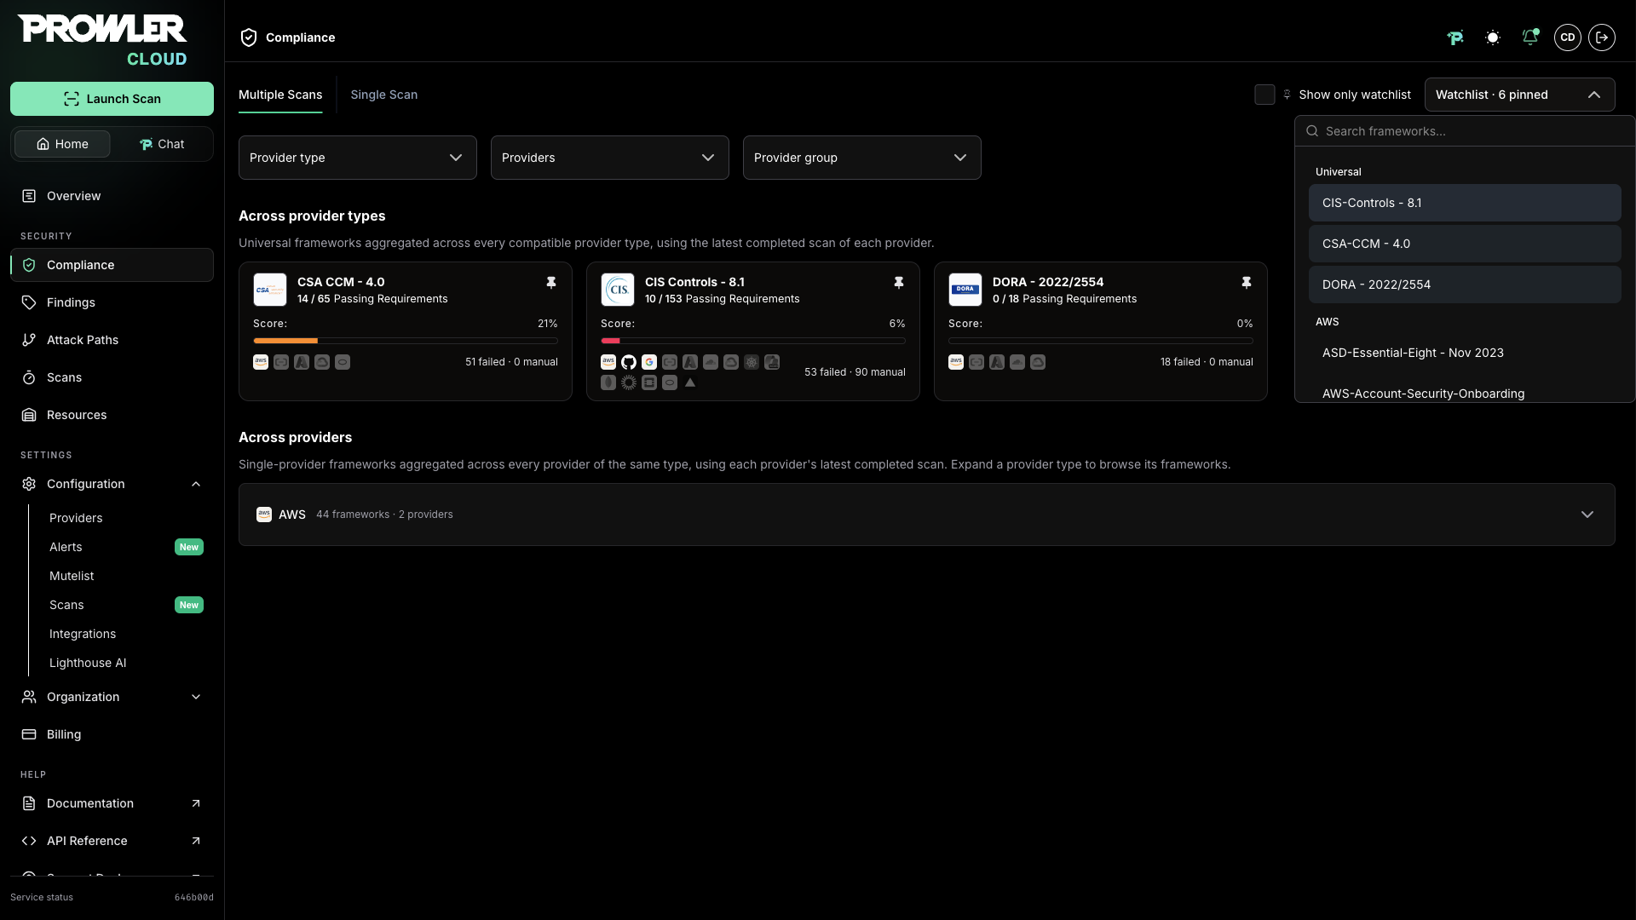The image size is (1636, 920).
Task: Open Billing page
Action: pos(112,734)
